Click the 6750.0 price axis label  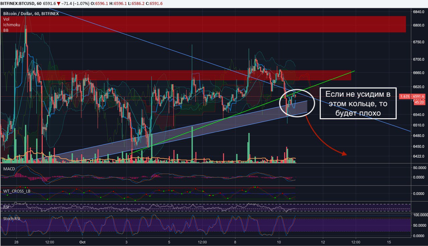419,42
